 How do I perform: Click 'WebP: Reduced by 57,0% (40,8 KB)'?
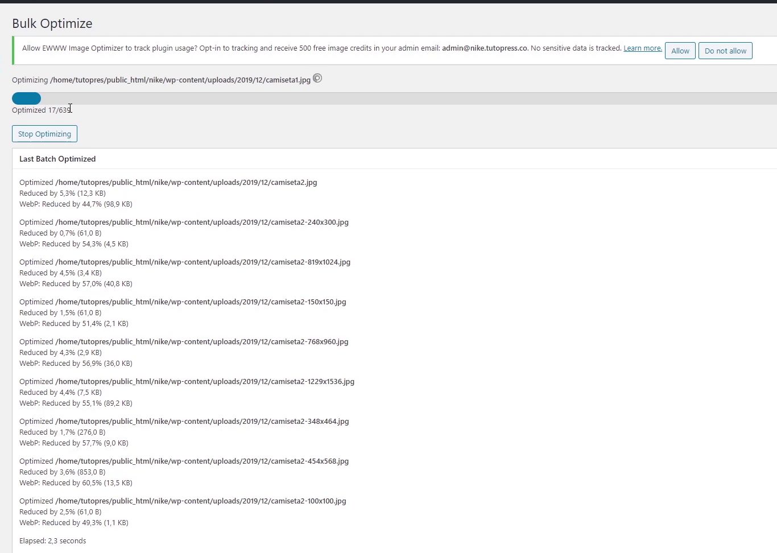76,284
